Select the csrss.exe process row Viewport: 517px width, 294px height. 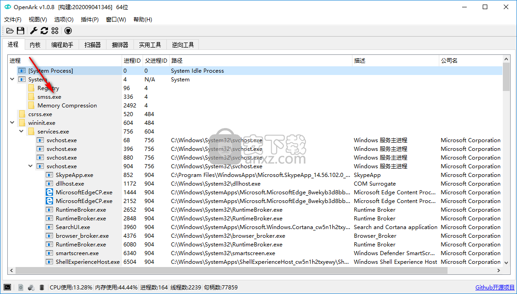[x=255, y=114]
